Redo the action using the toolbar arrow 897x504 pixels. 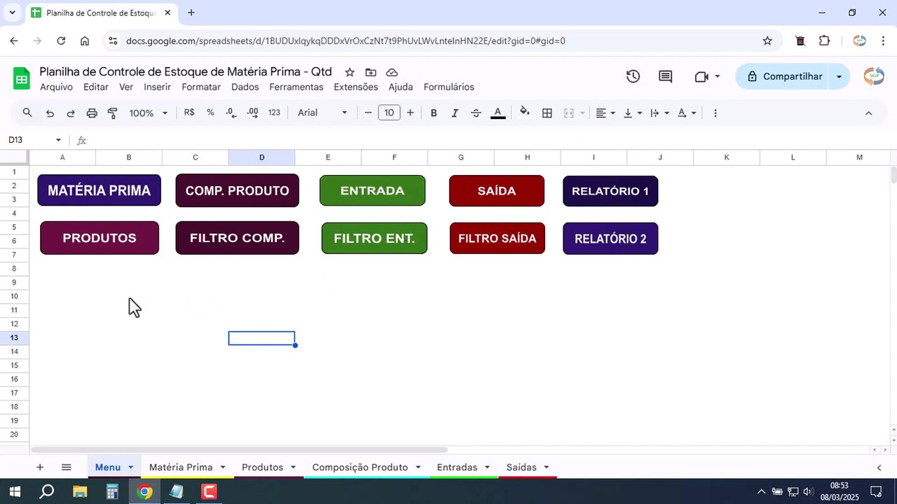click(71, 113)
